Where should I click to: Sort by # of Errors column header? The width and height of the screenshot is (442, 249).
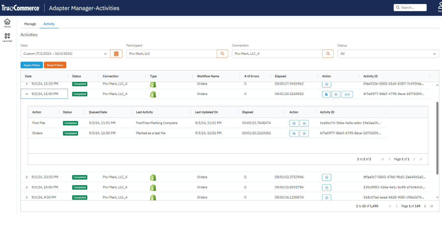pyautogui.click(x=252, y=76)
